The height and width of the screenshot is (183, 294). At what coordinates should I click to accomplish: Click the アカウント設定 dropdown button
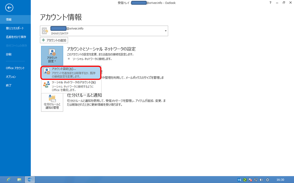coord(52,56)
